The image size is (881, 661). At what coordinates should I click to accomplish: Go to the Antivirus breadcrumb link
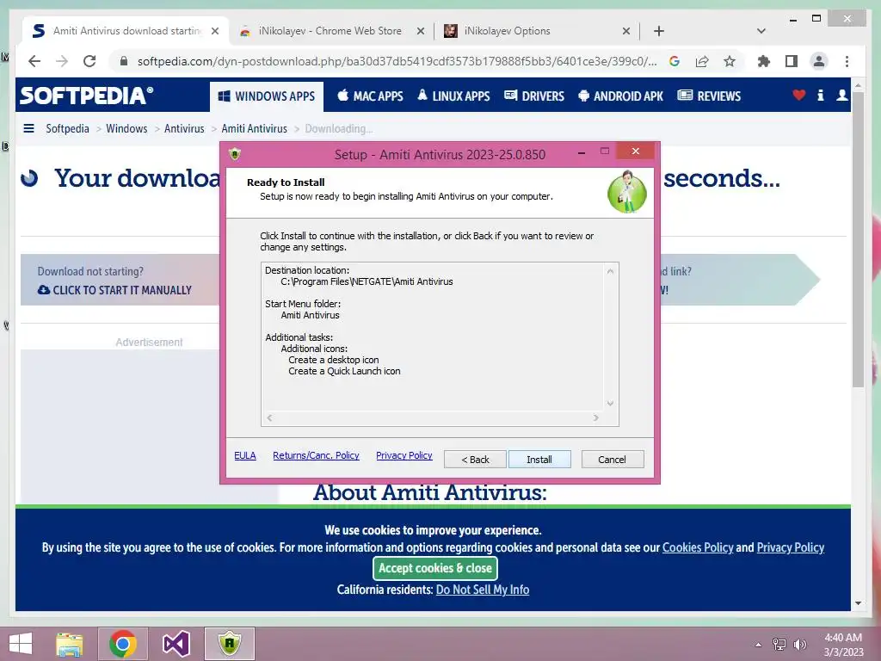[184, 129]
